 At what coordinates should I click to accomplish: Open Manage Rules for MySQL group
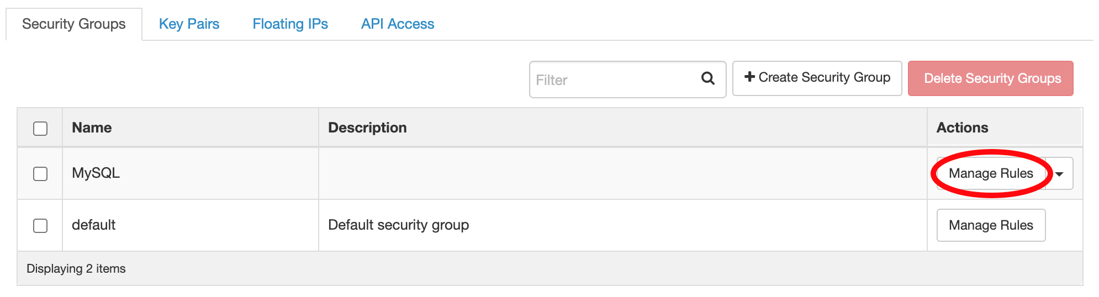[x=991, y=173]
